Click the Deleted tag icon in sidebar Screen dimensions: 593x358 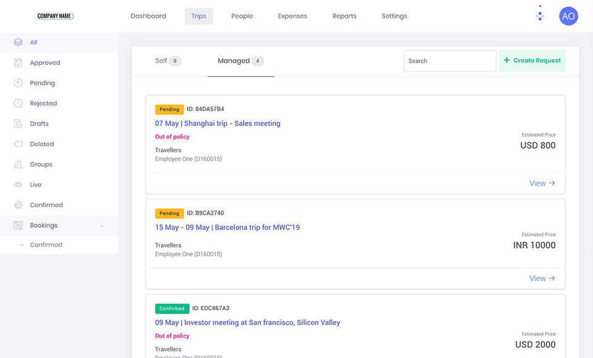click(18, 144)
